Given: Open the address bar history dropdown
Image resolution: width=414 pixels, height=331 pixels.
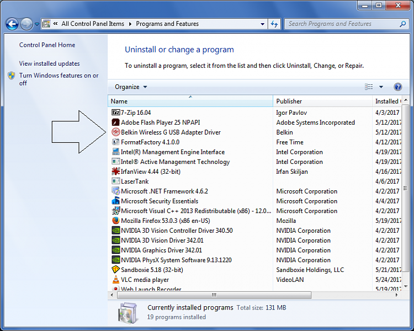Looking at the screenshot, I should (262, 24).
